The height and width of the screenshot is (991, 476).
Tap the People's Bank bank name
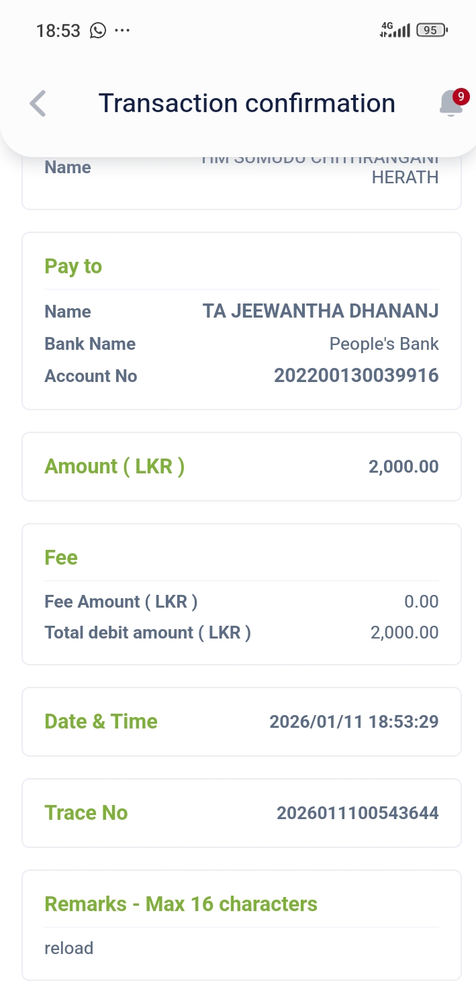pos(383,344)
